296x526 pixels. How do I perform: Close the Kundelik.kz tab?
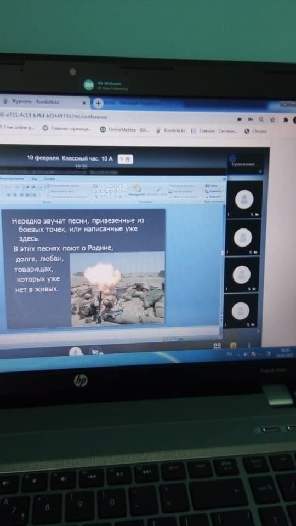[x=84, y=103]
